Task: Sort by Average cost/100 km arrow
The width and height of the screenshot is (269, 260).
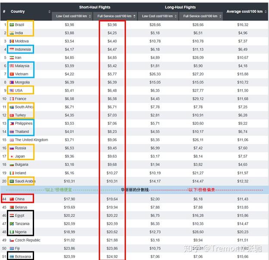Action: pyautogui.click(x=266, y=12)
